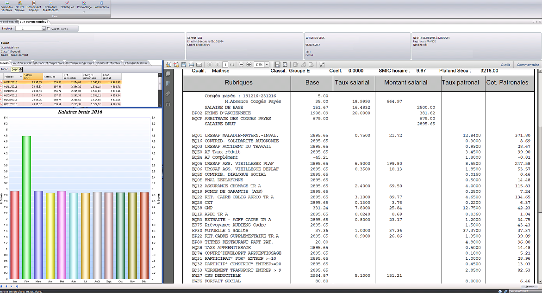Save the PDF with the diskette icon

[184, 65]
